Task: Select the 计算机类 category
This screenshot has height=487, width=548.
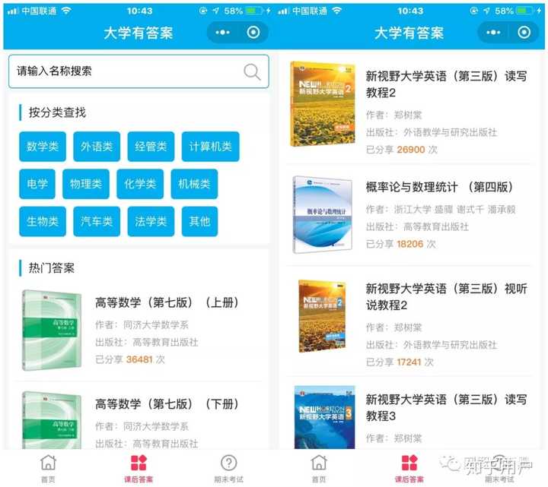Action: pos(210,147)
